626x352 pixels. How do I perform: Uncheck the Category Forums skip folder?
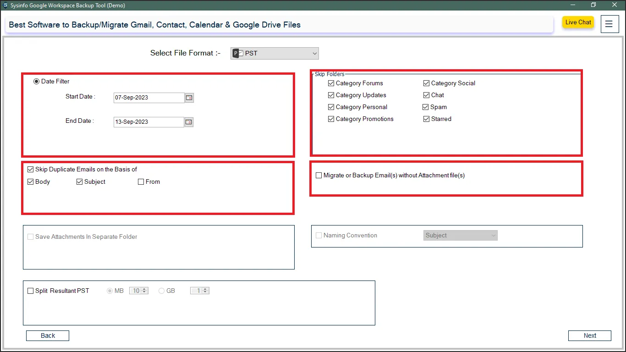[331, 83]
